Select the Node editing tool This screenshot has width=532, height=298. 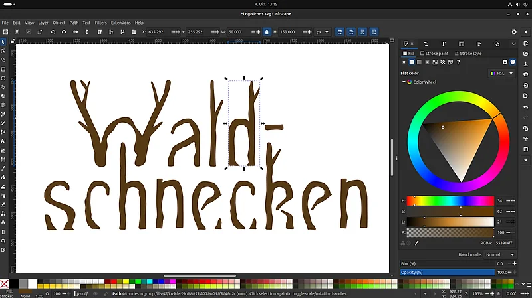tap(3, 50)
